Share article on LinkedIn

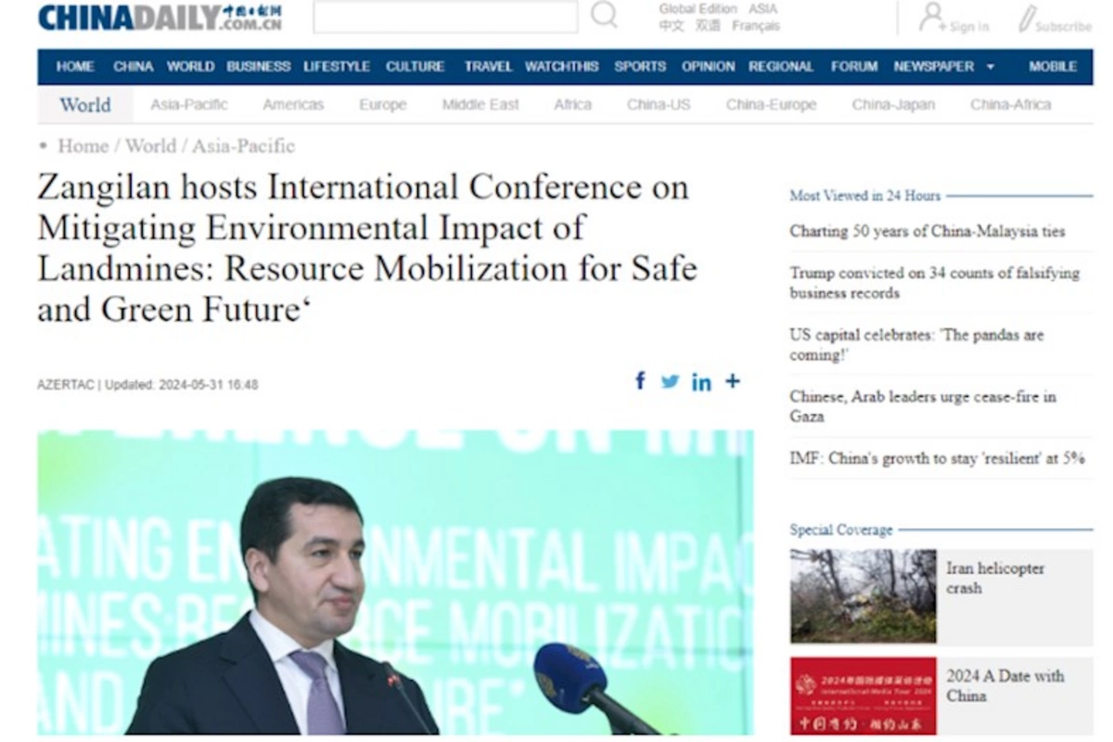click(701, 382)
